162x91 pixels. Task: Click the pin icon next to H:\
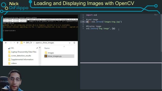pos(37,48)
